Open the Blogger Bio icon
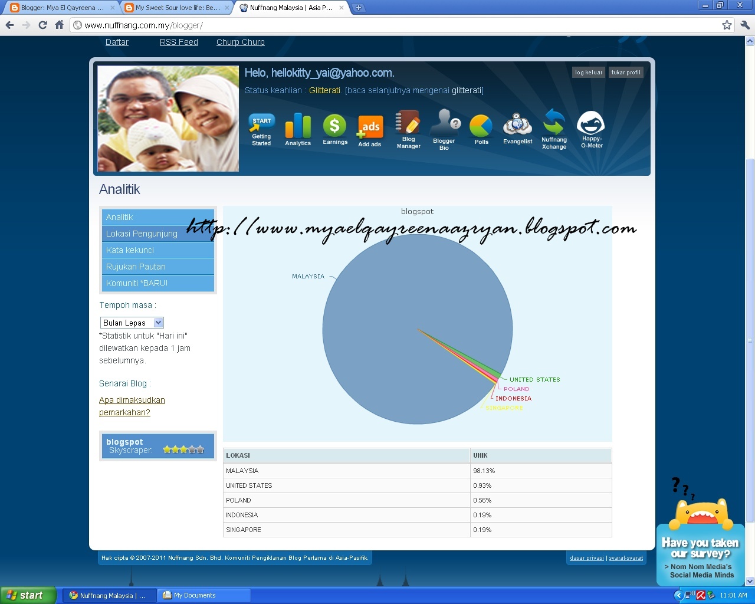 (x=444, y=129)
